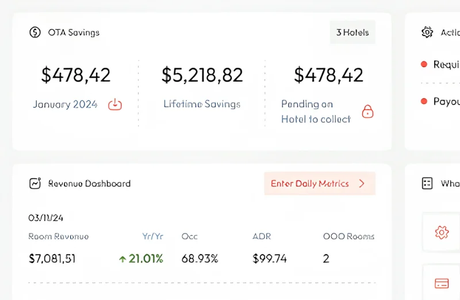This screenshot has width=460, height=300.
Task: Click the January 2024 label
Action: pyautogui.click(x=65, y=105)
